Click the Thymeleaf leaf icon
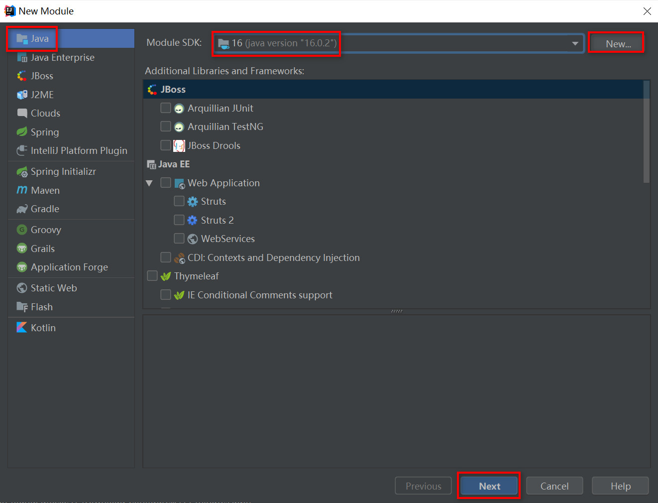The height and width of the screenshot is (503, 658). (166, 276)
